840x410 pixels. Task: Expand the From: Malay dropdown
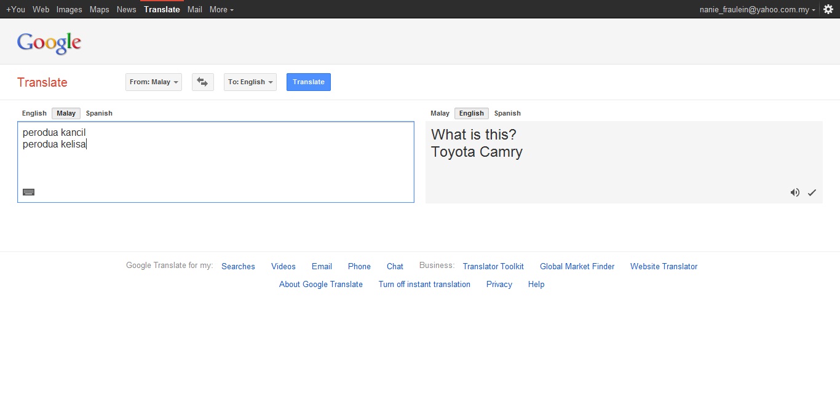(x=154, y=82)
